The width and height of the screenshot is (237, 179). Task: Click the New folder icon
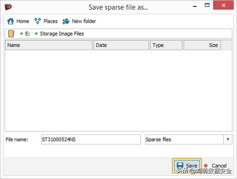click(66, 21)
